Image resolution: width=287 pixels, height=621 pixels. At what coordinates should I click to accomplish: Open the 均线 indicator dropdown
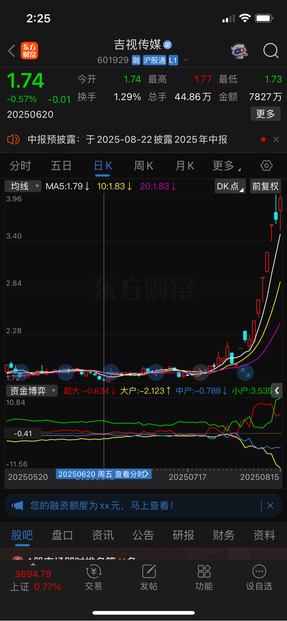pos(23,186)
